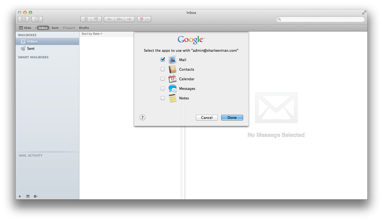Click the Google logo in dialog
The image size is (383, 221).
tap(191, 40)
